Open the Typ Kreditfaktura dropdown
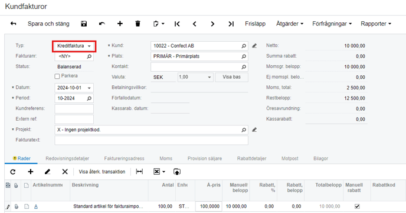Image resolution: width=406 pixels, height=213 pixels. (74, 46)
